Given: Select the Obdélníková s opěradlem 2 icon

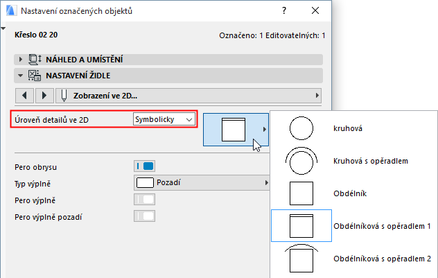Looking at the screenshot, I should click(301, 258).
